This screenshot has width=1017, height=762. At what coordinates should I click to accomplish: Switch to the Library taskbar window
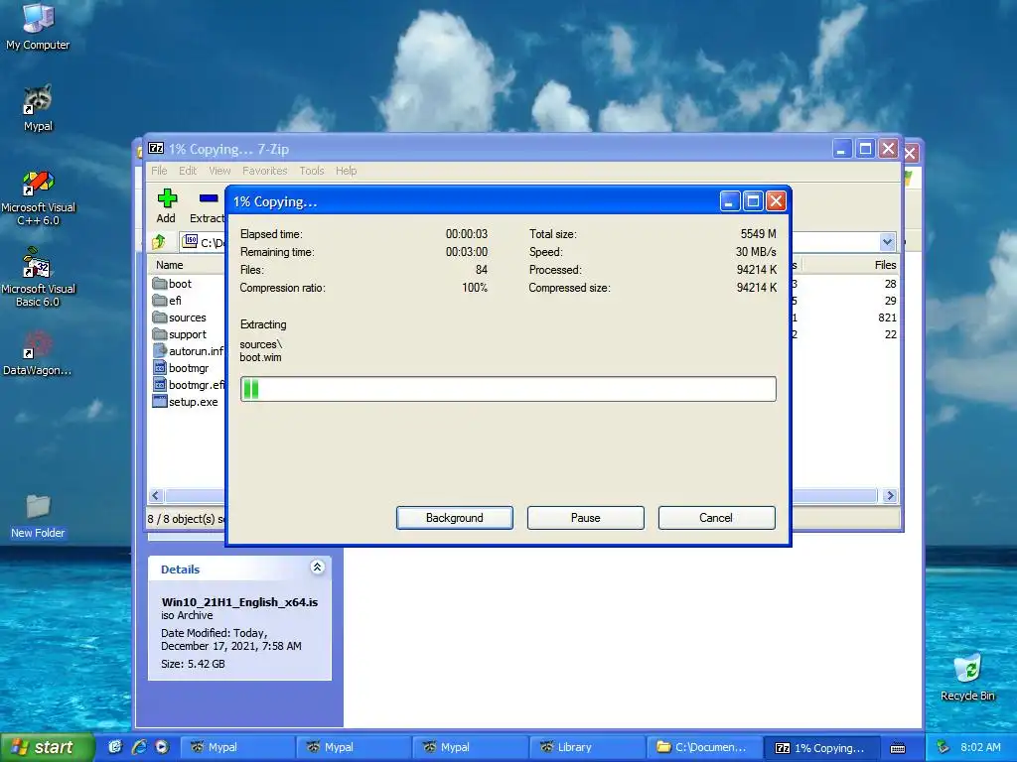click(586, 747)
